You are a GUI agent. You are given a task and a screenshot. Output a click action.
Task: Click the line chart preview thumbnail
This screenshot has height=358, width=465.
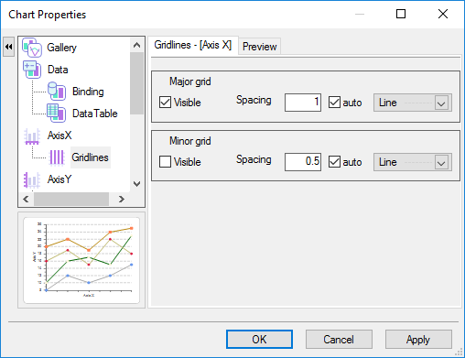pos(81,260)
